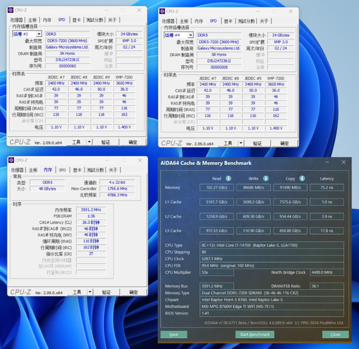The image size is (359, 349).
Task: Click Memory Type field DDR5-7200 SDRAM
Action: pyautogui.click(x=272, y=293)
